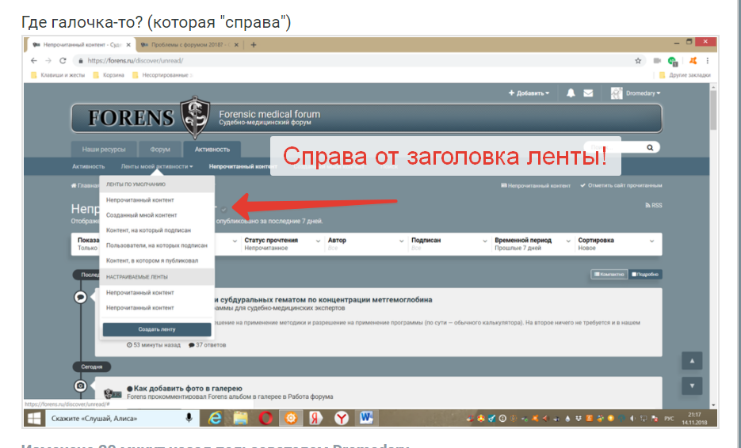Click the taskbar clock 21:17

click(694, 418)
